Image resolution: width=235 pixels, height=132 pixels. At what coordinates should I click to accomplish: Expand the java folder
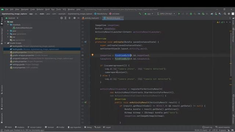pyautogui.click(x=8, y=31)
